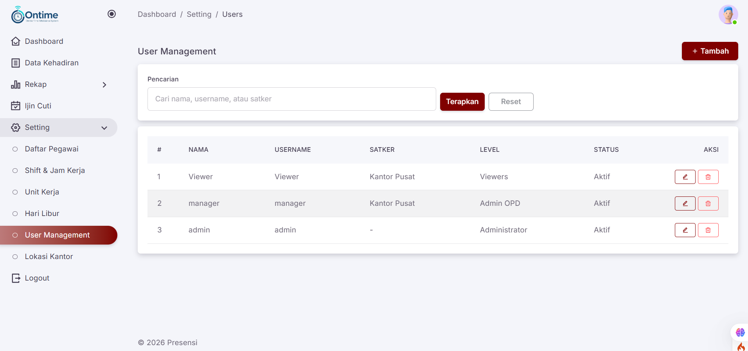Image resolution: width=748 pixels, height=351 pixels.
Task: Collapse the Setting menu section
Action: pos(104,128)
